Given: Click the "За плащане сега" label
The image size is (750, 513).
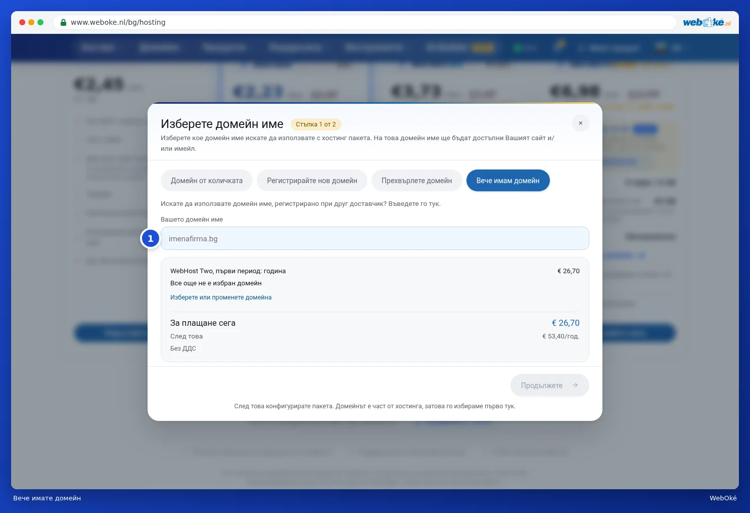Looking at the screenshot, I should [203, 323].
